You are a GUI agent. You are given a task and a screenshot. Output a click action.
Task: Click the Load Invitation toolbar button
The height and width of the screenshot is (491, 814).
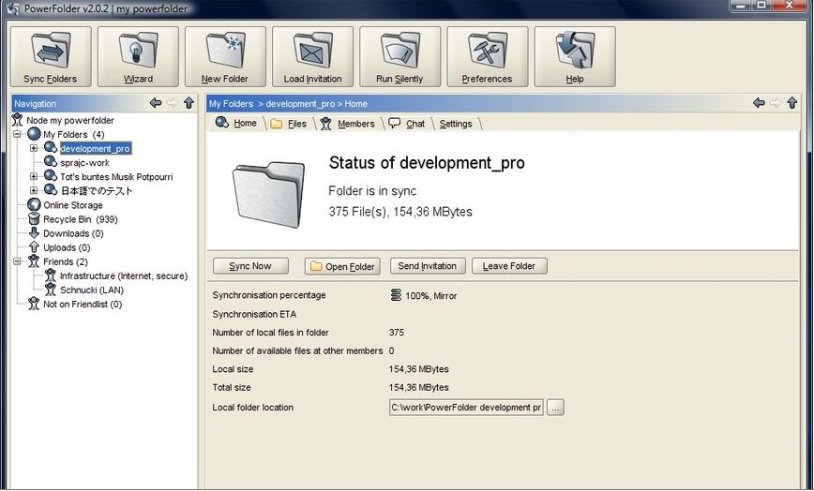tap(312, 57)
